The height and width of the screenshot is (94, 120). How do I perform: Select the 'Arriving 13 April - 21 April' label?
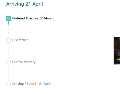(31, 84)
